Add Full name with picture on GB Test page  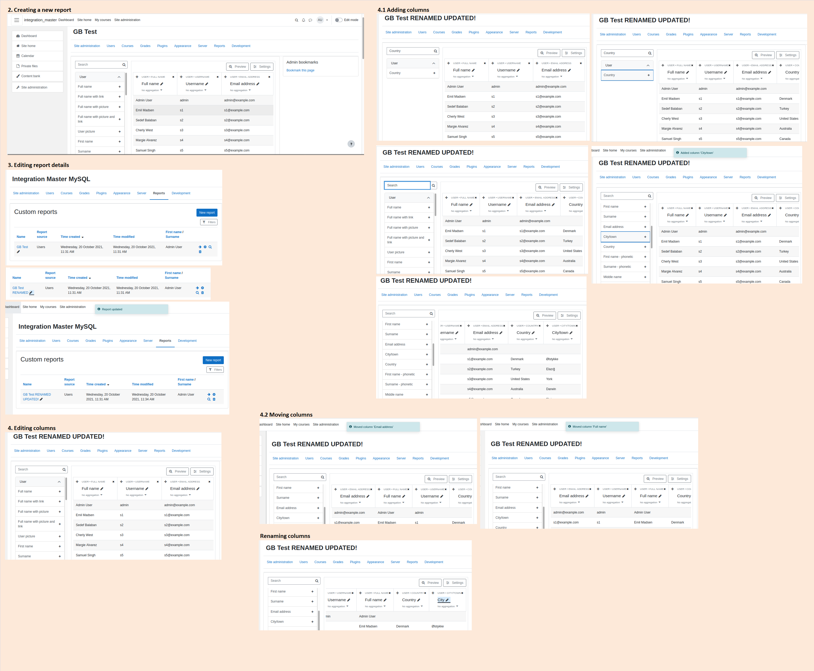coord(120,107)
